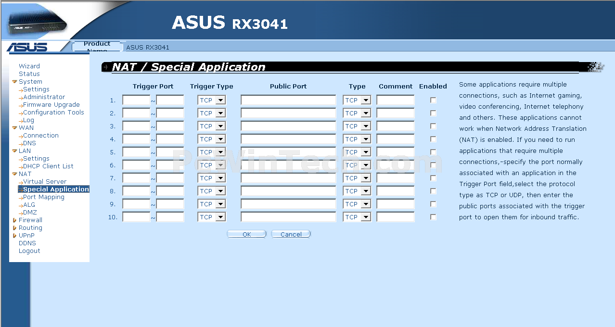This screenshot has width=615, height=327.
Task: Click Logout in the sidebar
Action: click(29, 251)
